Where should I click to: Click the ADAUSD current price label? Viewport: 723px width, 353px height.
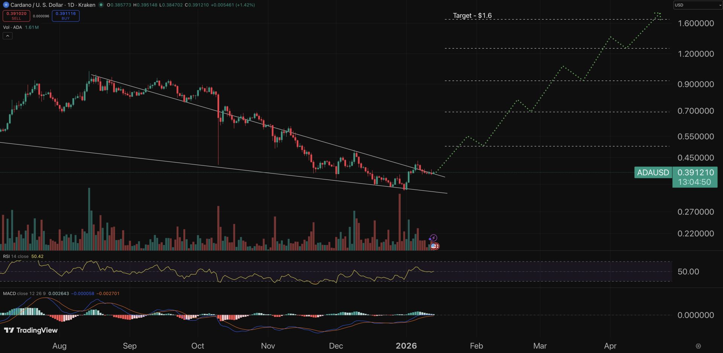[653, 172]
